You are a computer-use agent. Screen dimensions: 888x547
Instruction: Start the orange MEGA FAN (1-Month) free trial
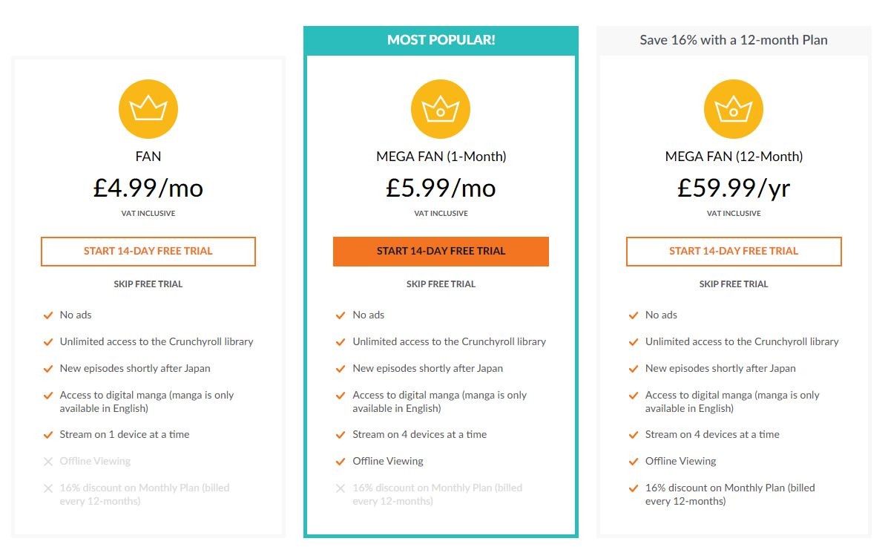441,251
